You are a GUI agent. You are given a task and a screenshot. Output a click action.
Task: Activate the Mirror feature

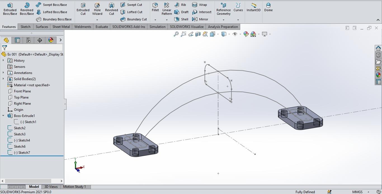(x=195, y=19)
